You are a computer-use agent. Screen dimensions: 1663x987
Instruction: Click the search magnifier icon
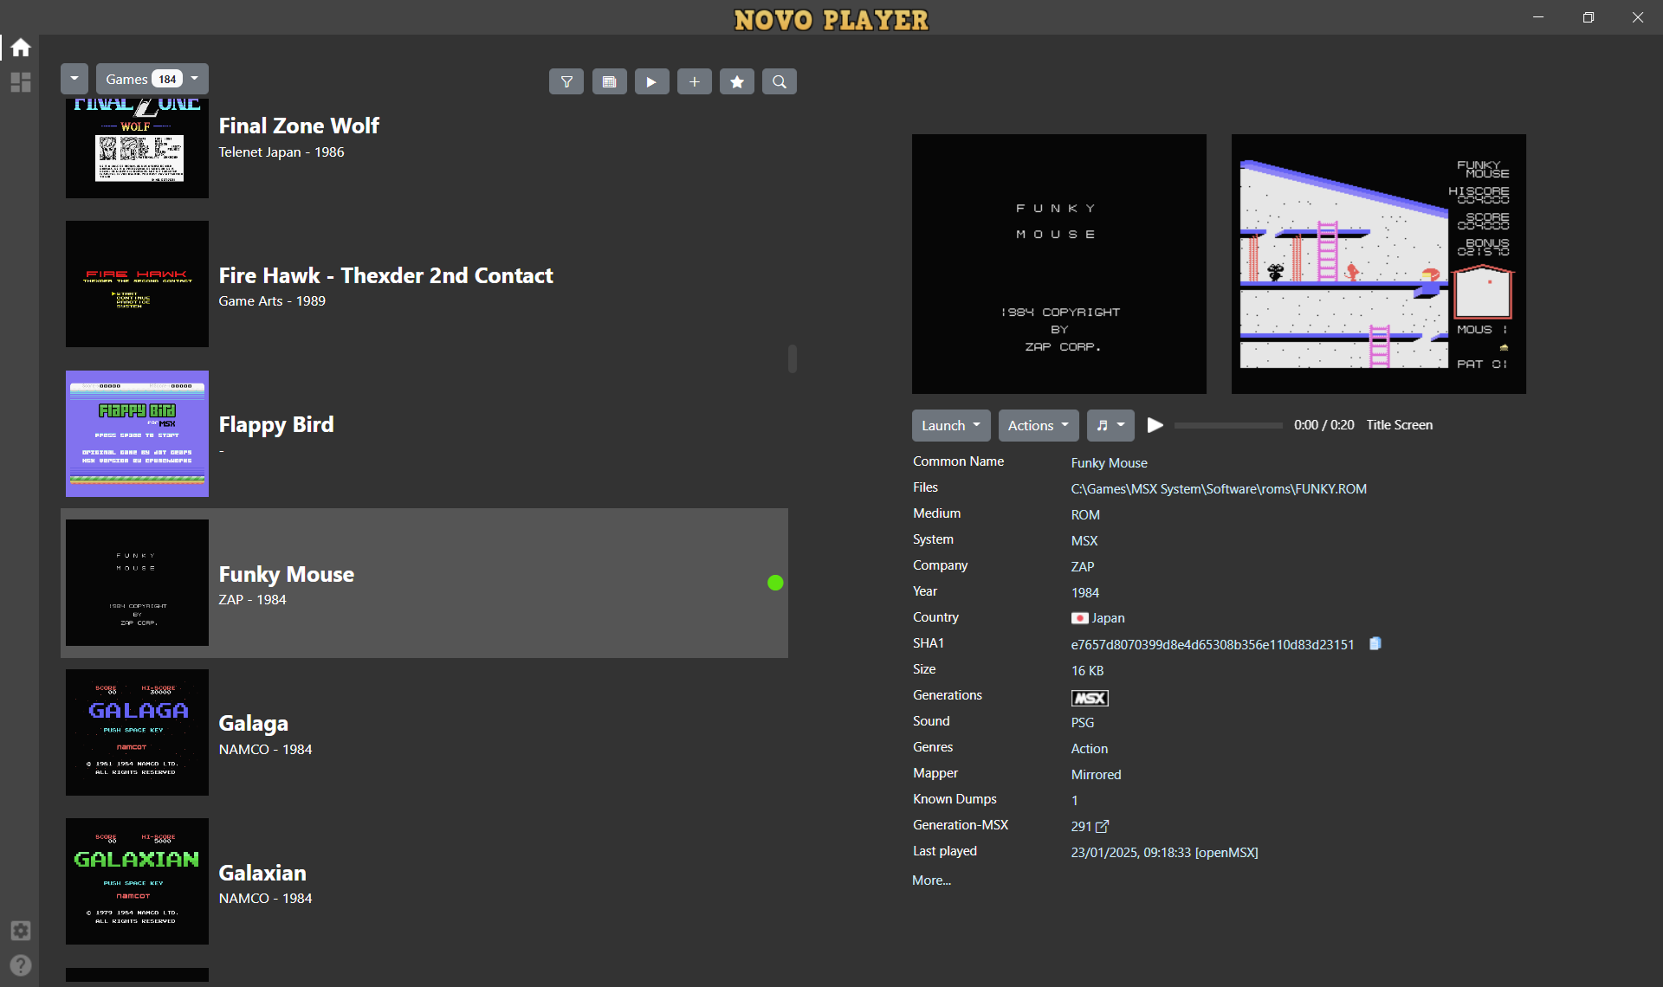coord(779,81)
